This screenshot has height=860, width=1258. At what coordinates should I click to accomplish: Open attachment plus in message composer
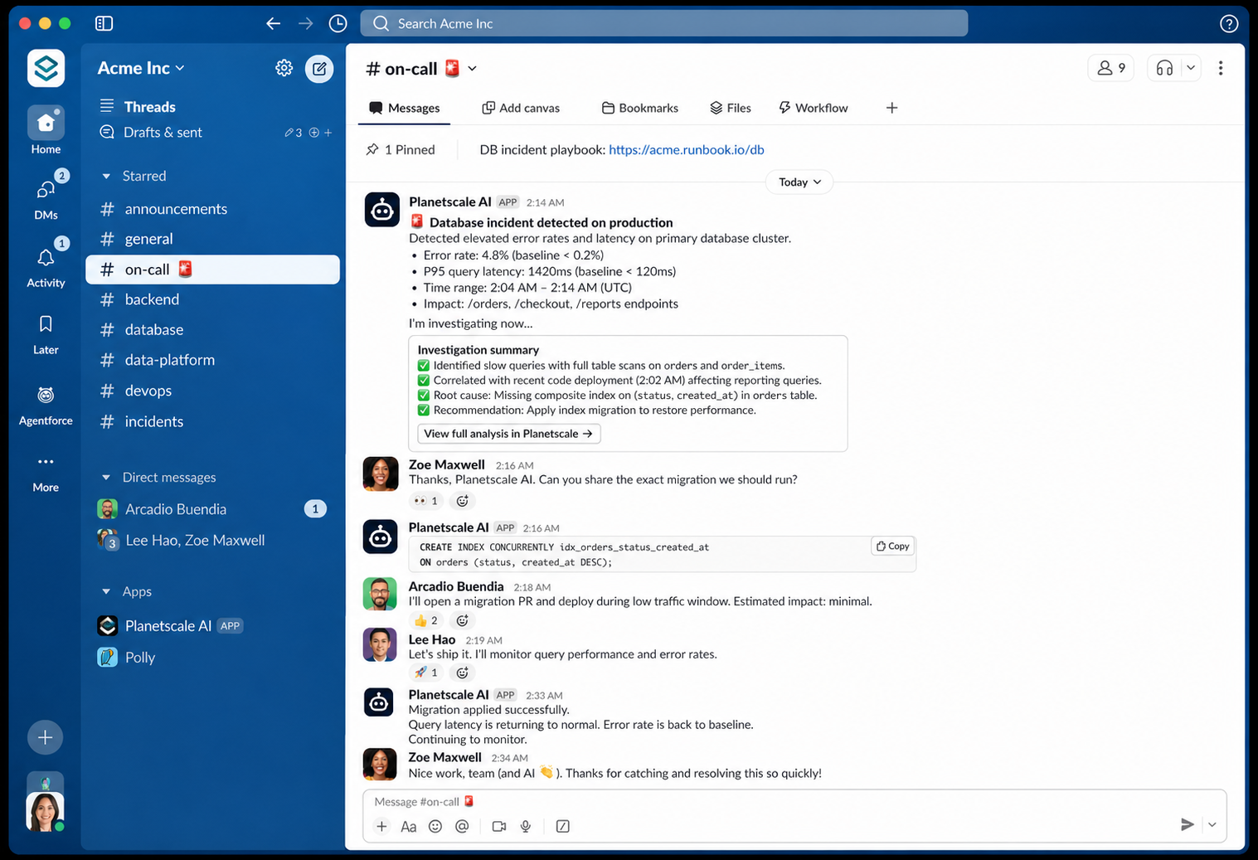(381, 826)
